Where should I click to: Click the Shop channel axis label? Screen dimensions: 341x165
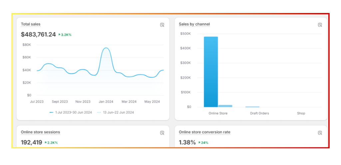(301, 113)
